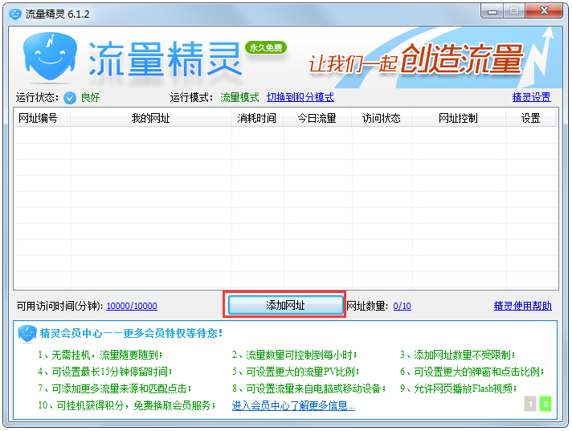Click text 2、流量数量可控制到每小时
Image resolution: width=572 pixels, height=431 pixels.
click(295, 355)
